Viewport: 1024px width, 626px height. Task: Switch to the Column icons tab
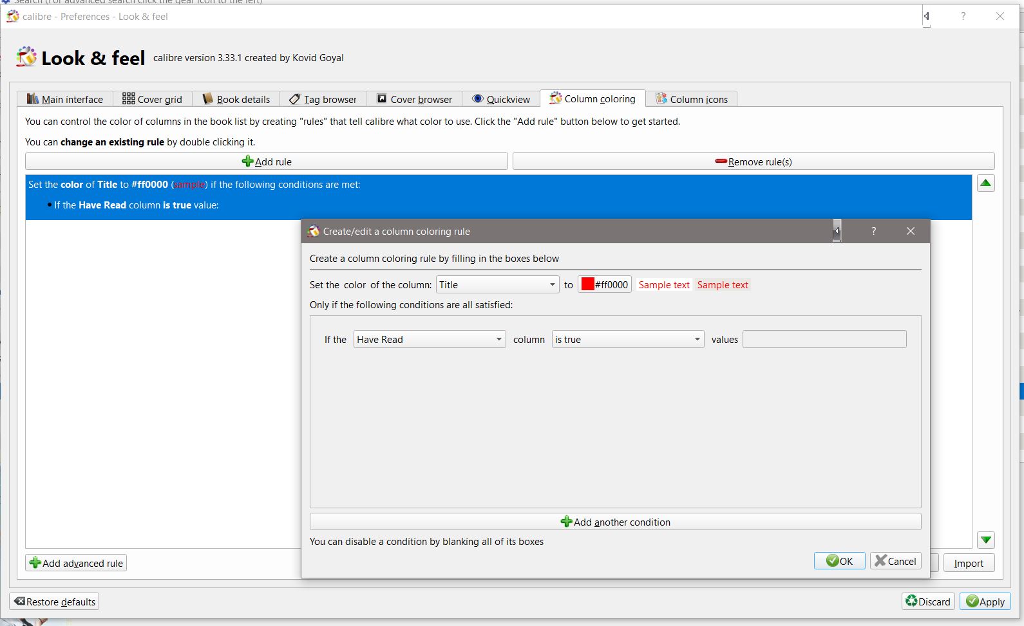692,99
